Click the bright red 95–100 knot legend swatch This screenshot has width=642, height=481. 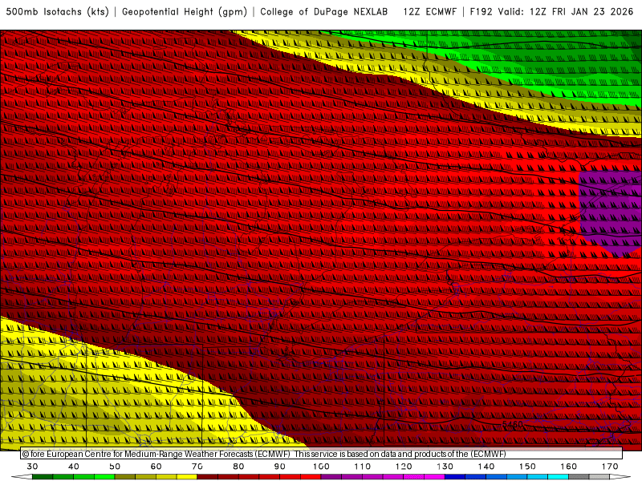tap(311, 477)
